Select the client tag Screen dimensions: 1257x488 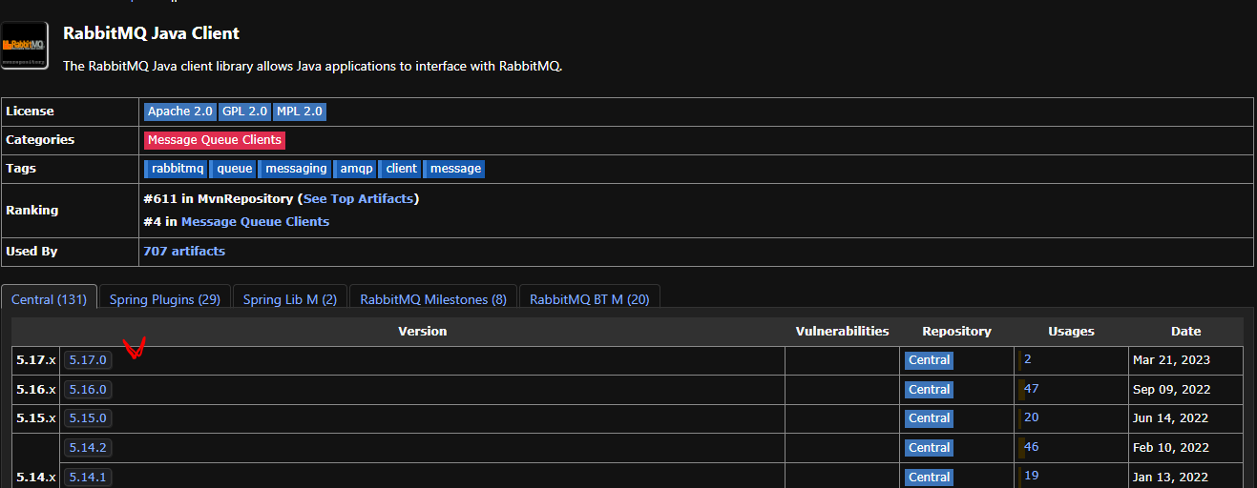tap(401, 169)
